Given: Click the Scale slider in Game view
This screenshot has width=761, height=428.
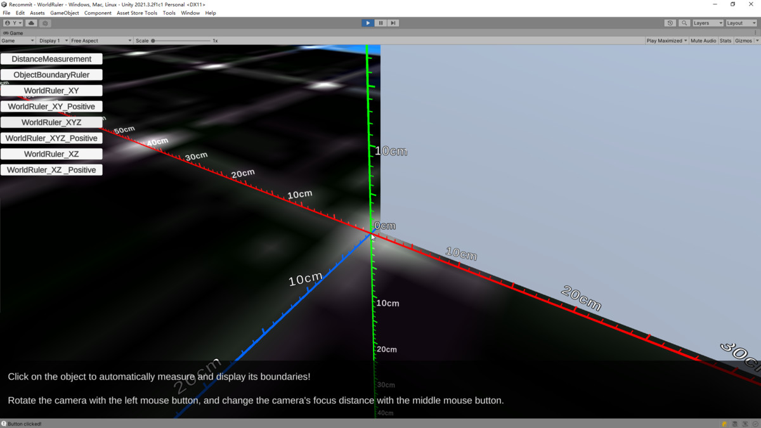Looking at the screenshot, I should (x=181, y=41).
